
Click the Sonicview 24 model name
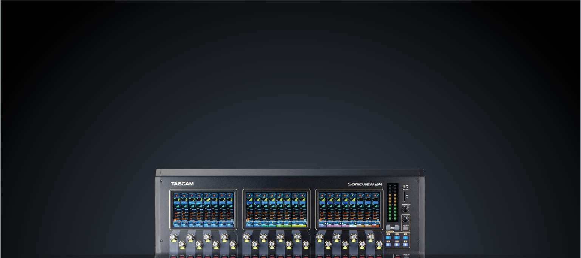click(x=365, y=184)
